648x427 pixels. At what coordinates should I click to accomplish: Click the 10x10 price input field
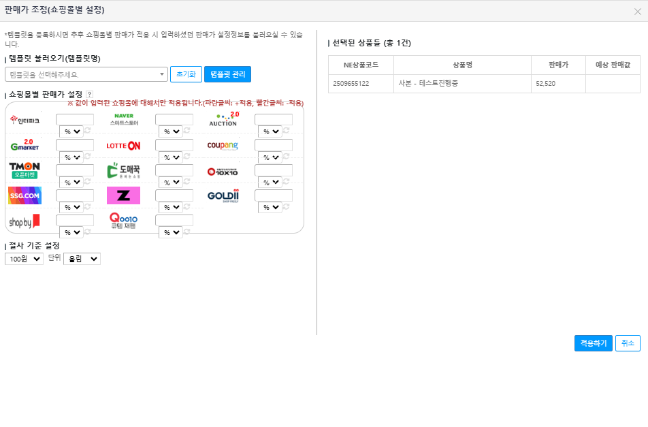(274, 170)
